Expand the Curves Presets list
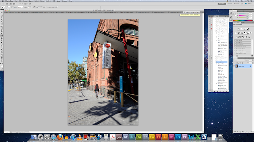This screenshot has height=142, width=254. coord(235,43)
